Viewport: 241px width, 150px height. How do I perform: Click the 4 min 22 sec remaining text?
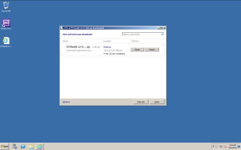(114, 54)
